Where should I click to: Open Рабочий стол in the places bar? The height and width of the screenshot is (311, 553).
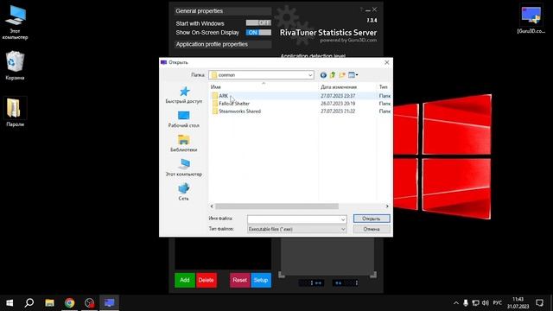[184, 119]
